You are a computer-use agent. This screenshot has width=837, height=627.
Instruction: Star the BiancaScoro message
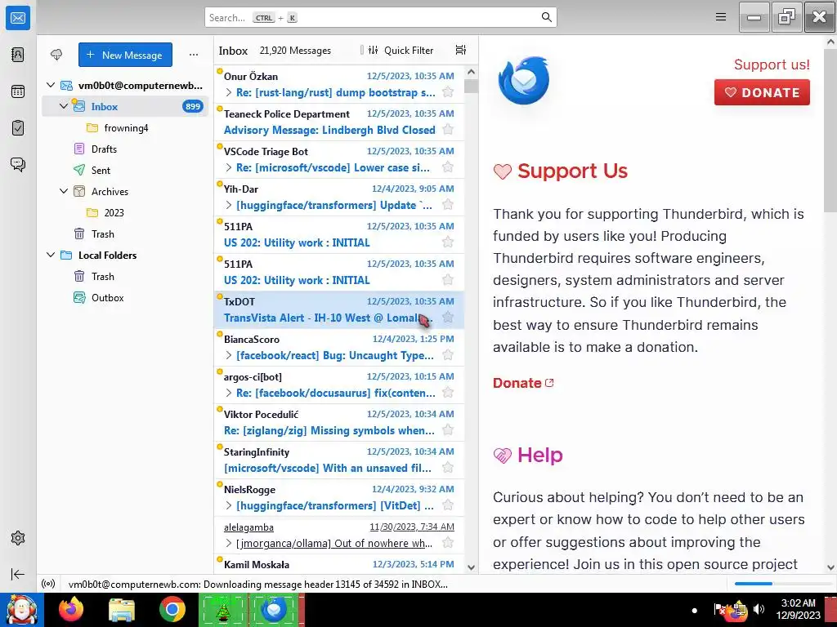coord(448,355)
